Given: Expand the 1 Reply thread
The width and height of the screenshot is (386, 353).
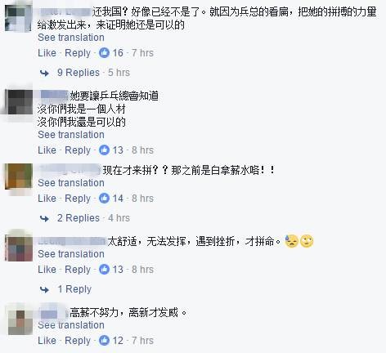Looking at the screenshot, I should coord(74,289).
